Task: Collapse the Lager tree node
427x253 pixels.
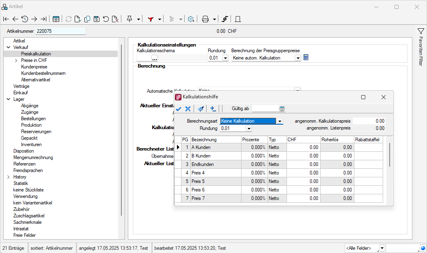Action: pos(9,99)
